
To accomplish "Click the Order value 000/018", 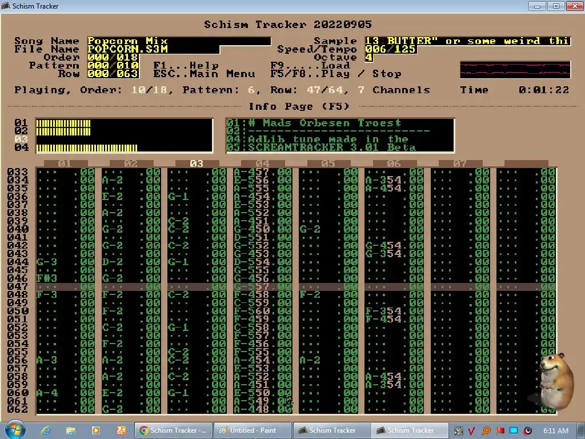I will pyautogui.click(x=113, y=58).
